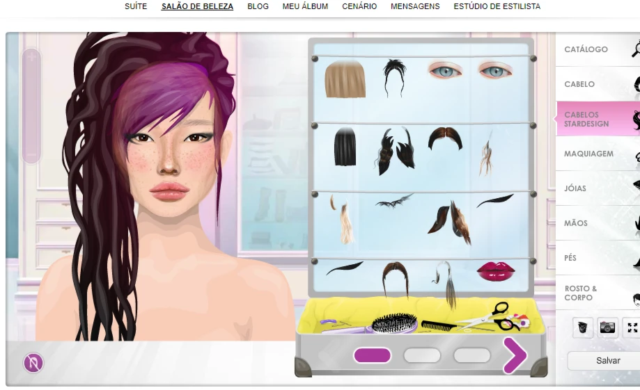Open the Maquiagem category

598,154
